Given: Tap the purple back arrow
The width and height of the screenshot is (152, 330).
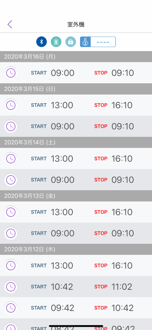Looking at the screenshot, I should point(10,24).
